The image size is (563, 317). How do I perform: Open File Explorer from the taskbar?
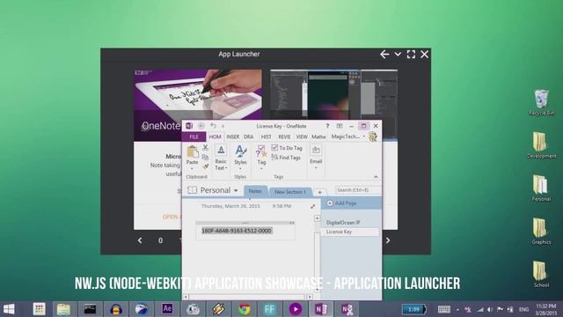[x=63, y=309]
